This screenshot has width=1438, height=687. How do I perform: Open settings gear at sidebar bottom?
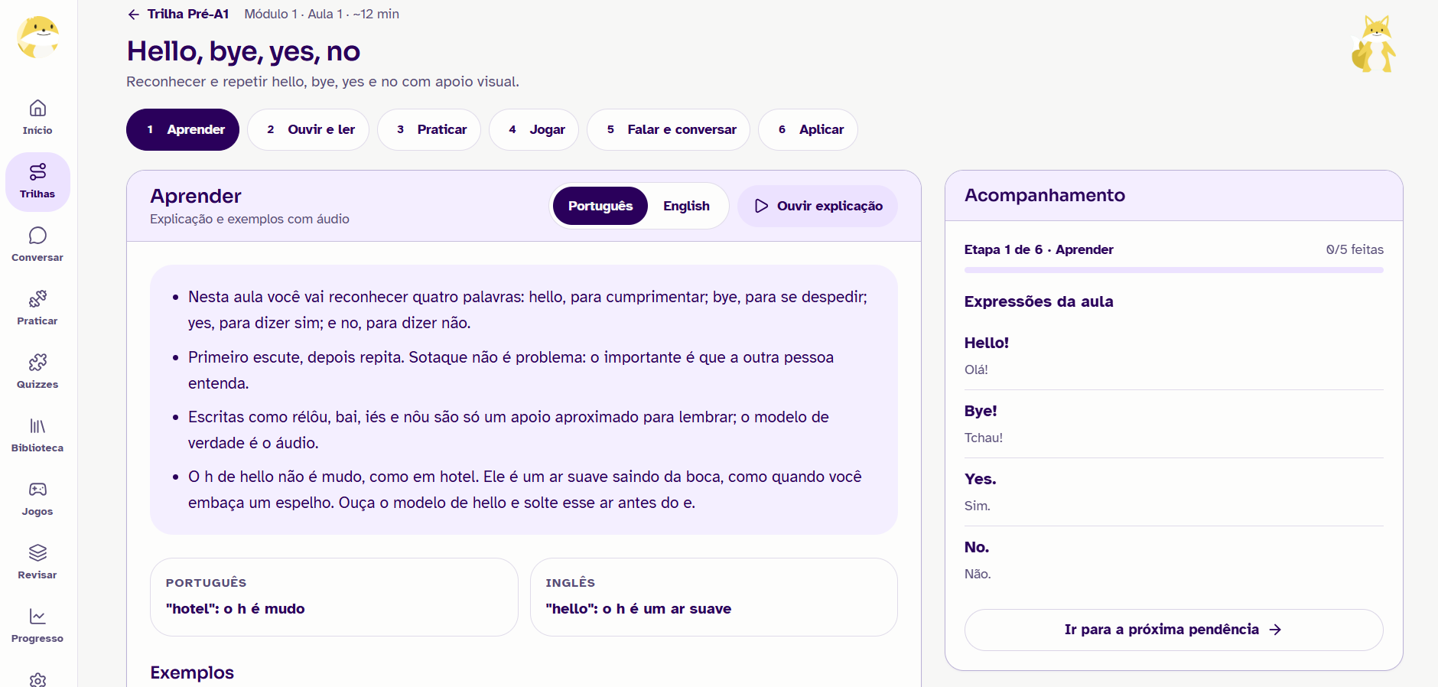[x=37, y=679]
